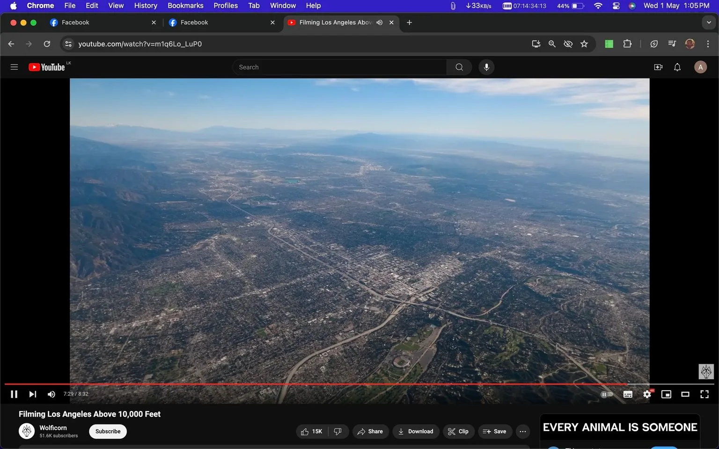Screen dimensions: 719x449
Task: Open the Create video icon
Action: pyautogui.click(x=658, y=67)
